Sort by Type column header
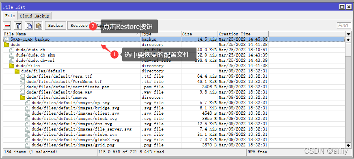 click(161, 34)
